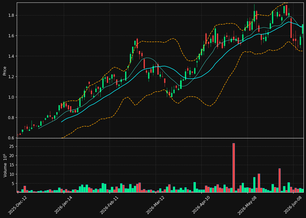The height and width of the screenshot is (218, 306).
Task: Click the 2026-Mar-12 date label
Action: coord(155,205)
